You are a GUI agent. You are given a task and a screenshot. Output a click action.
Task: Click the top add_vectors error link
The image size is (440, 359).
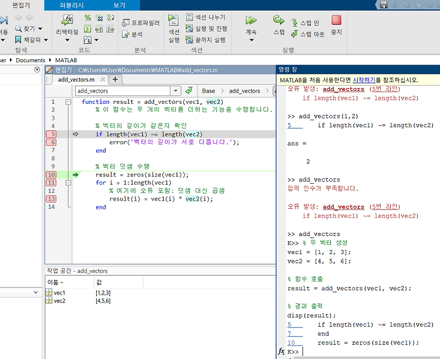click(x=343, y=89)
